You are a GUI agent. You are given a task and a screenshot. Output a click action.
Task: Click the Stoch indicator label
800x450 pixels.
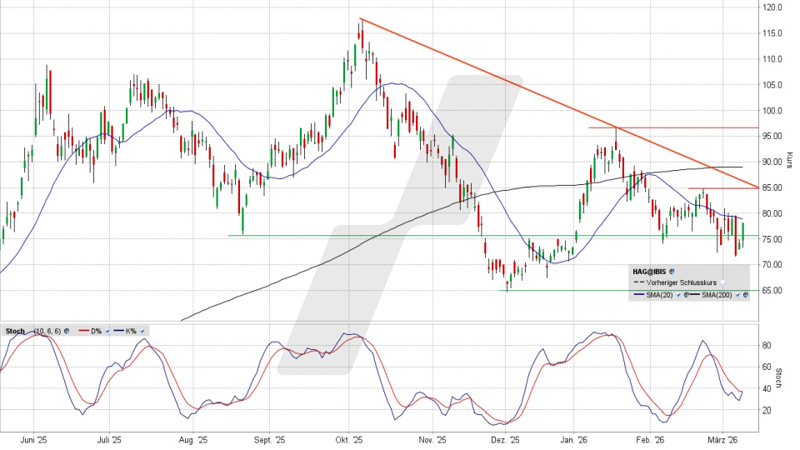(x=15, y=331)
